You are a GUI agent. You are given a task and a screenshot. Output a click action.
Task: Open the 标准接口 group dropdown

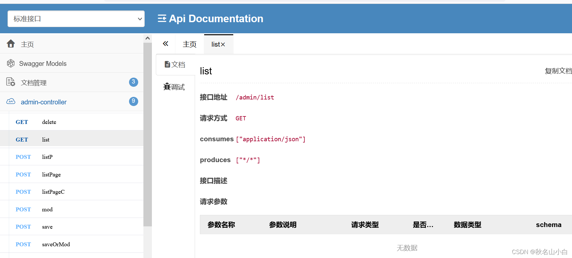pos(76,19)
